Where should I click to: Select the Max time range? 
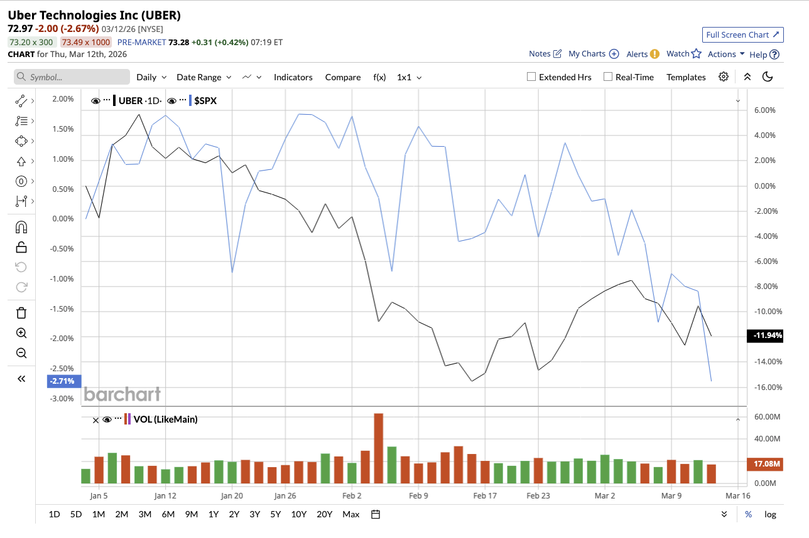351,514
